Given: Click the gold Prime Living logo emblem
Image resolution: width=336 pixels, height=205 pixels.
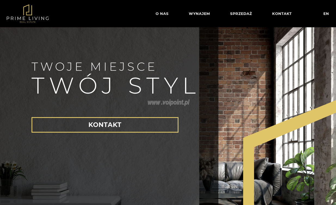Looking at the screenshot, I should 27,10.
